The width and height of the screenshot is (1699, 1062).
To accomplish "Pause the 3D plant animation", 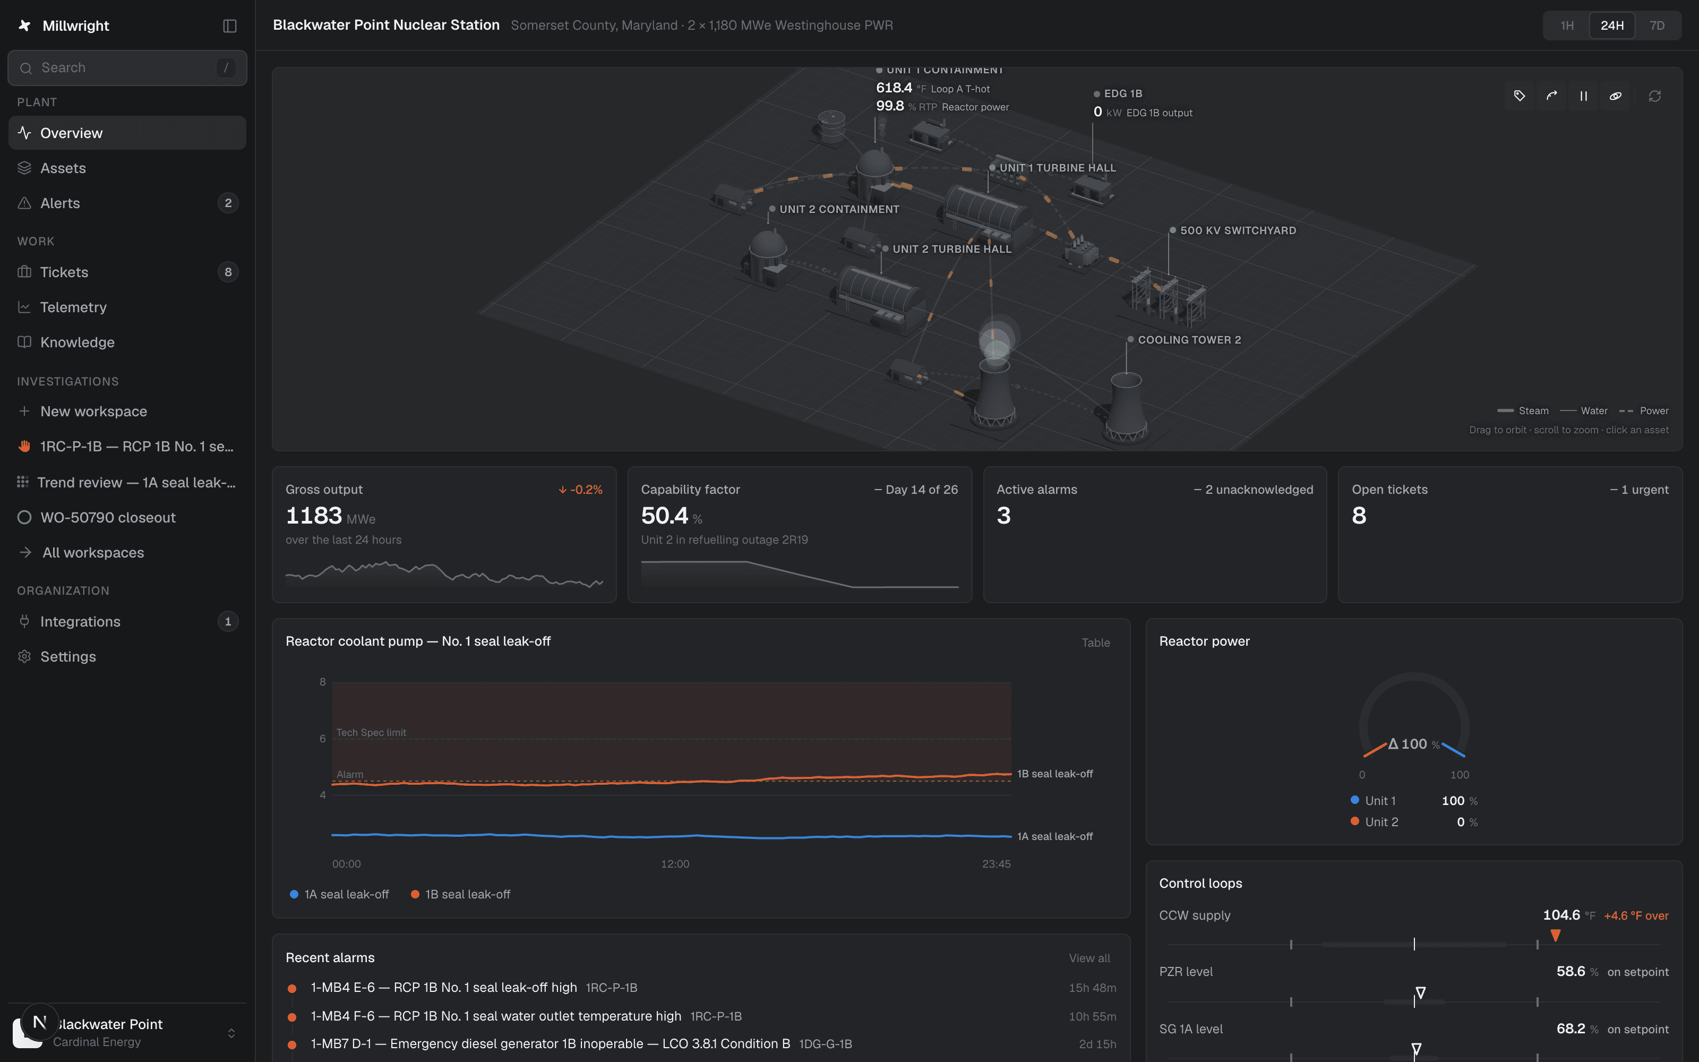I will click(1584, 96).
